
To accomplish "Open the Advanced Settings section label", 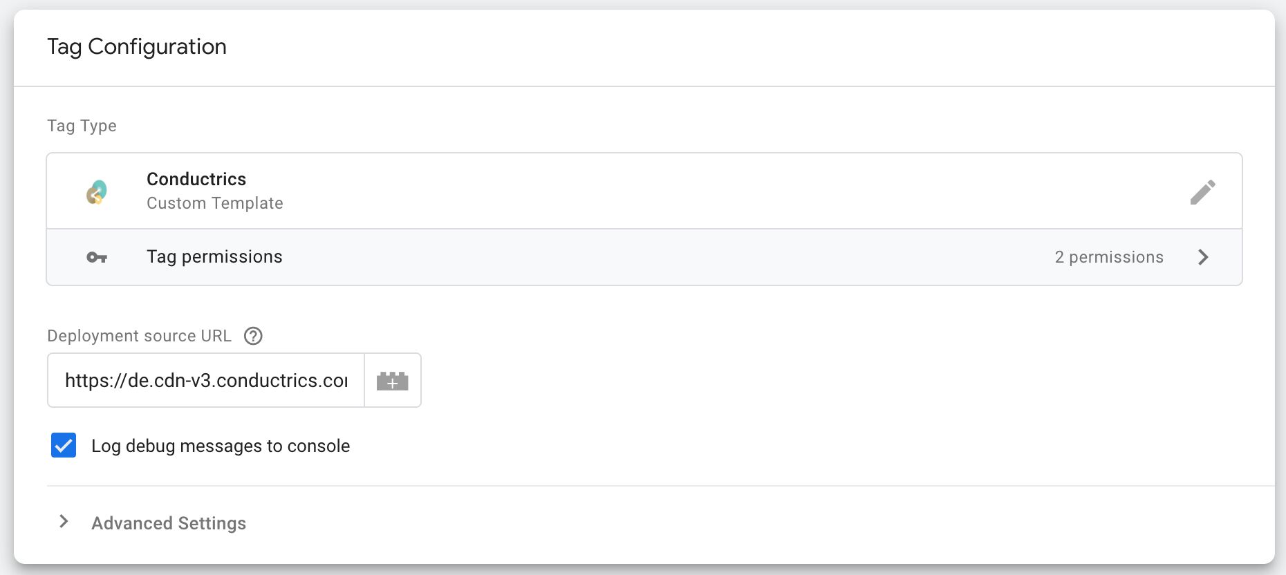I will 169,523.
